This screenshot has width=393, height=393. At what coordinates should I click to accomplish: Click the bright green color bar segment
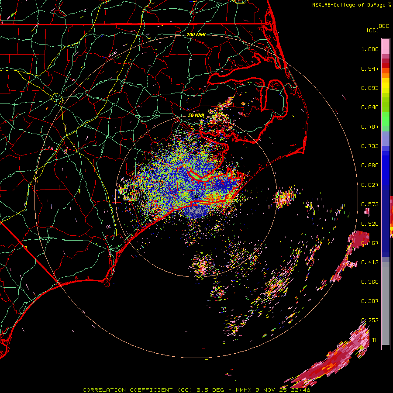point(386,119)
